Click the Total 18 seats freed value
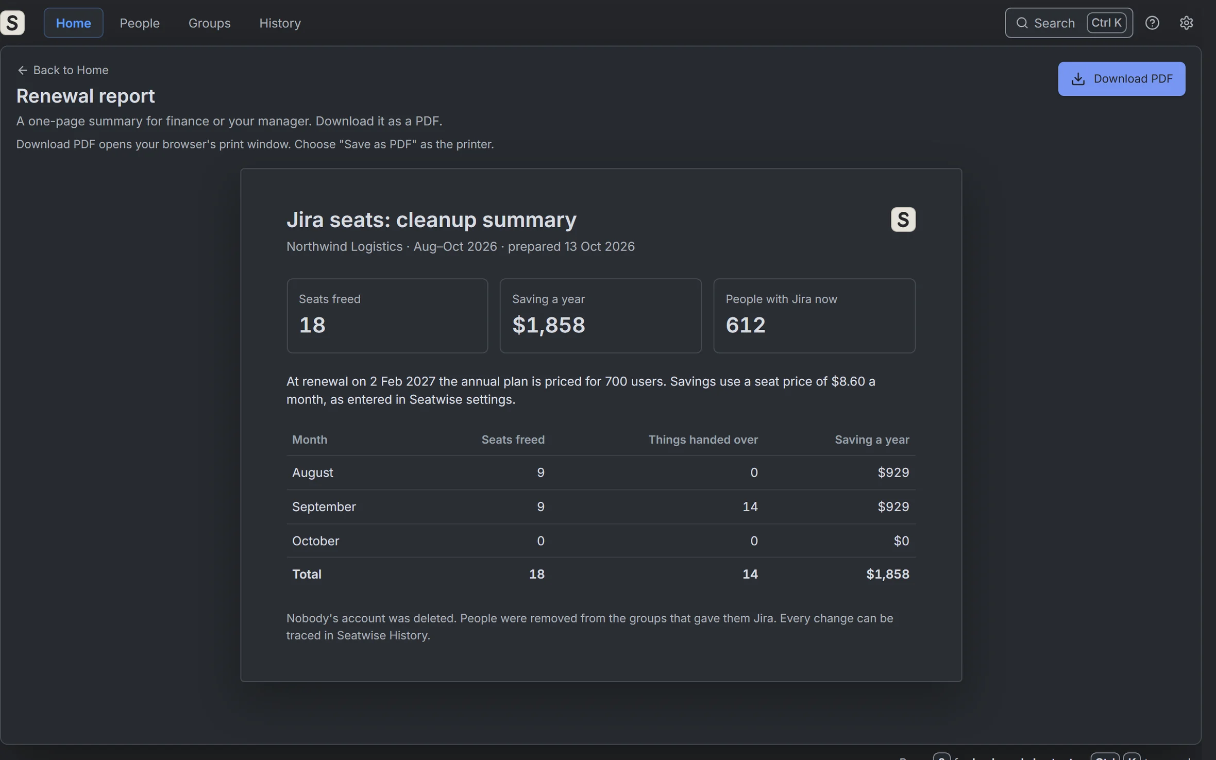 (536, 574)
